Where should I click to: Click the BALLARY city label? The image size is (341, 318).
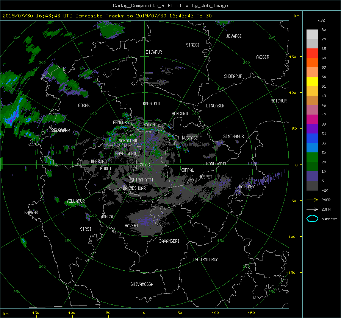[247, 187]
